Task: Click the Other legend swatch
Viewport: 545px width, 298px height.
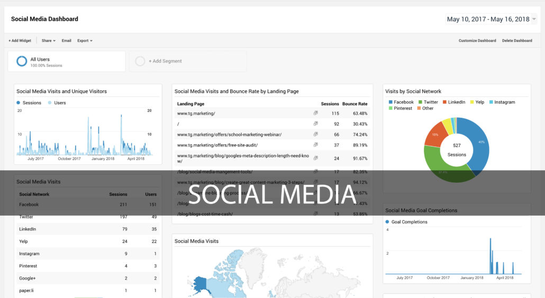Action: pos(419,108)
